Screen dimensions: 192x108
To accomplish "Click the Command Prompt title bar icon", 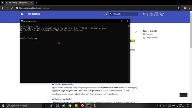I will (22, 21).
